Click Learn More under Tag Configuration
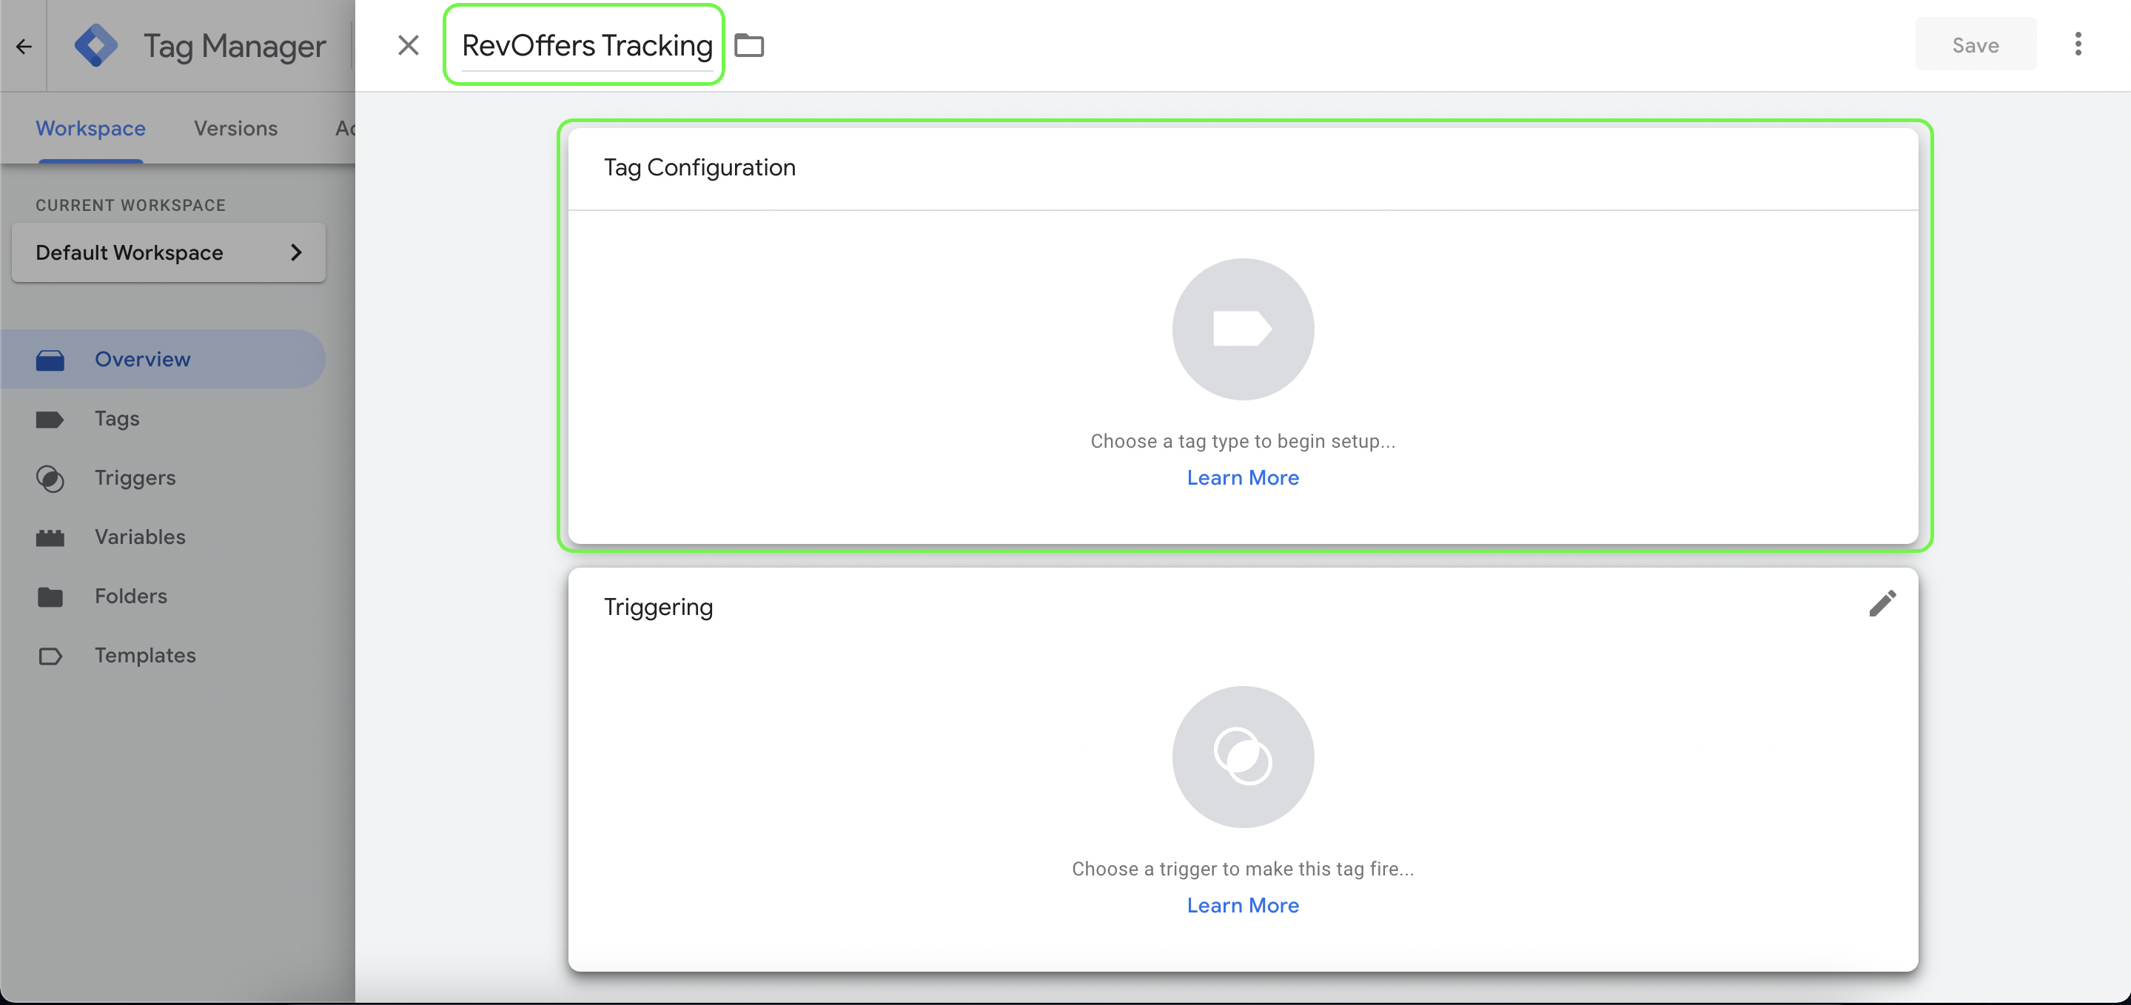This screenshot has width=2131, height=1005. pyautogui.click(x=1243, y=478)
